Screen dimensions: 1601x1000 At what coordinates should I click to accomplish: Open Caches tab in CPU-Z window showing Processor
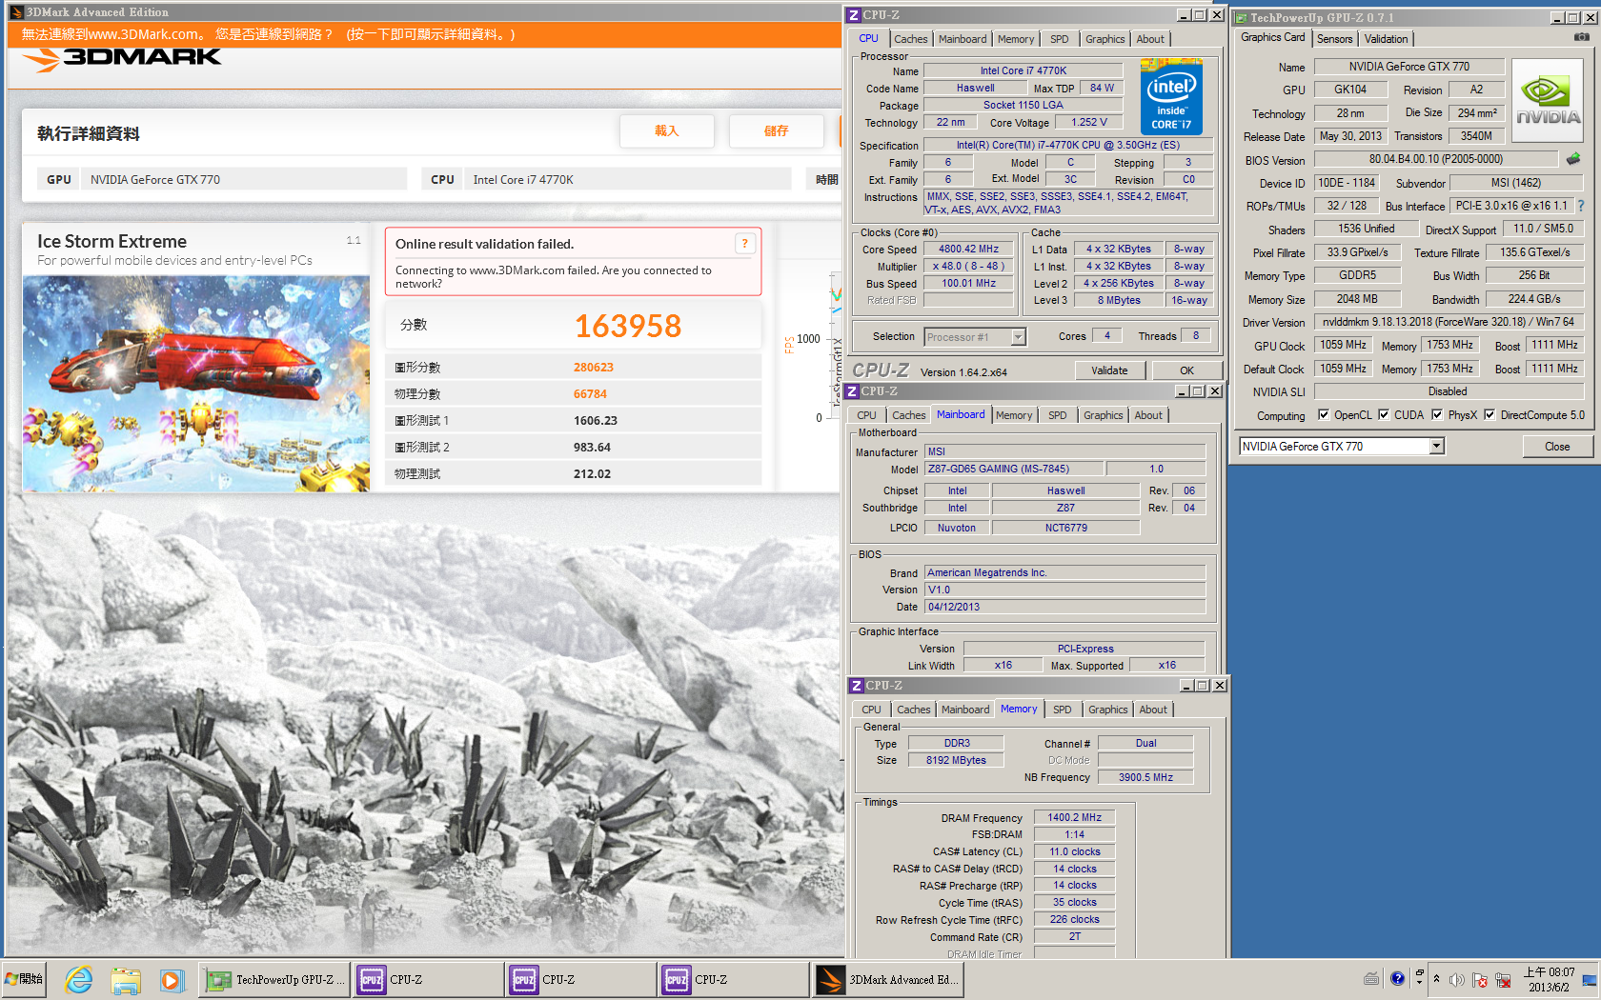pyautogui.click(x=910, y=39)
